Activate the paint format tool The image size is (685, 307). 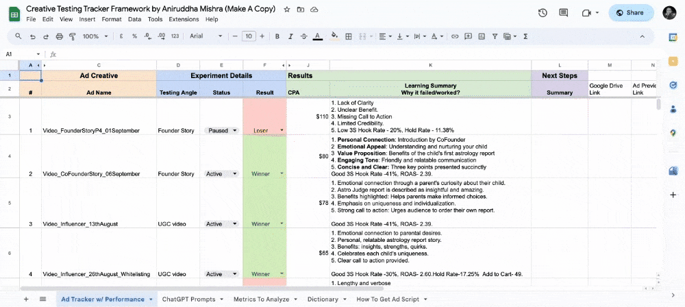pyautogui.click(x=73, y=36)
